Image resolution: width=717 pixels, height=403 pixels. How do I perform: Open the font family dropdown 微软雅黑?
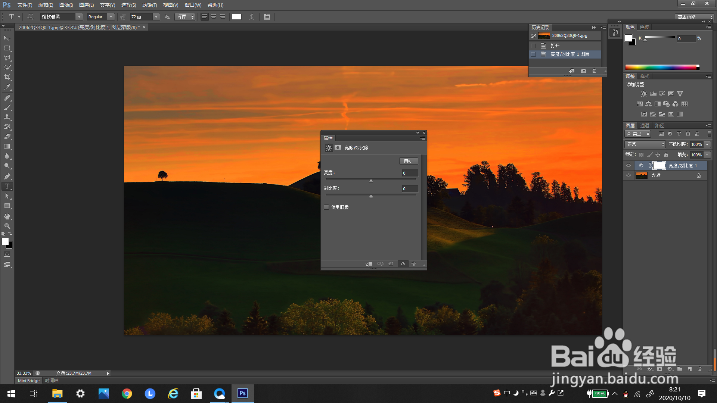(79, 17)
